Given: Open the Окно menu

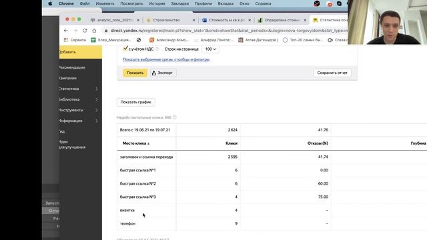Looking at the screenshot, I should (244, 3).
